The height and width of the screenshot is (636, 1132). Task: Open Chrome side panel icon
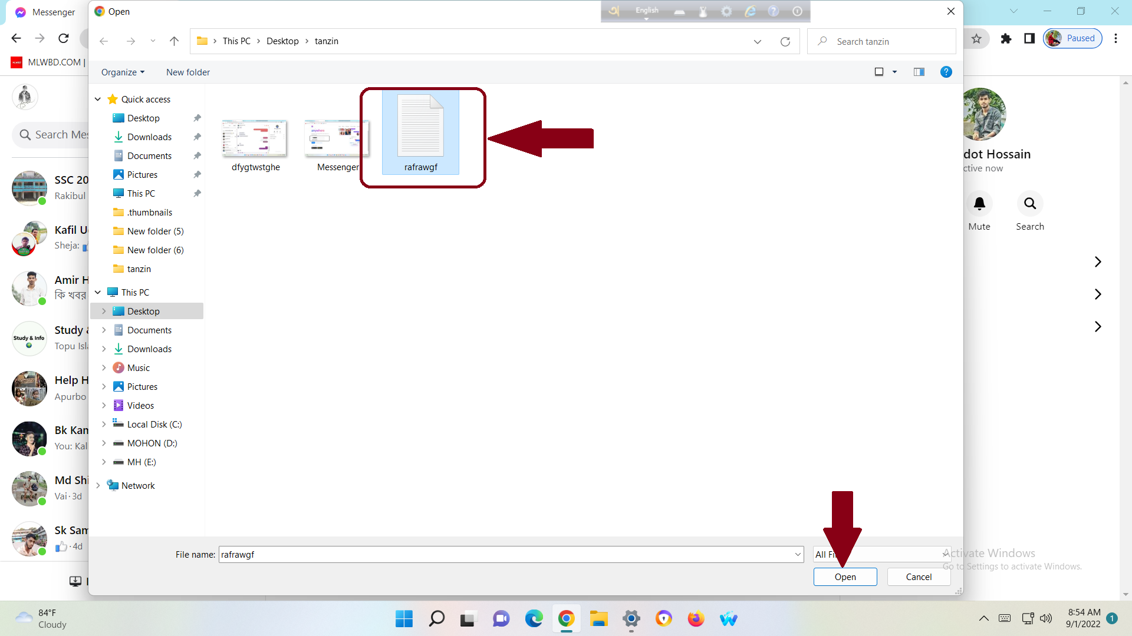point(1029,39)
